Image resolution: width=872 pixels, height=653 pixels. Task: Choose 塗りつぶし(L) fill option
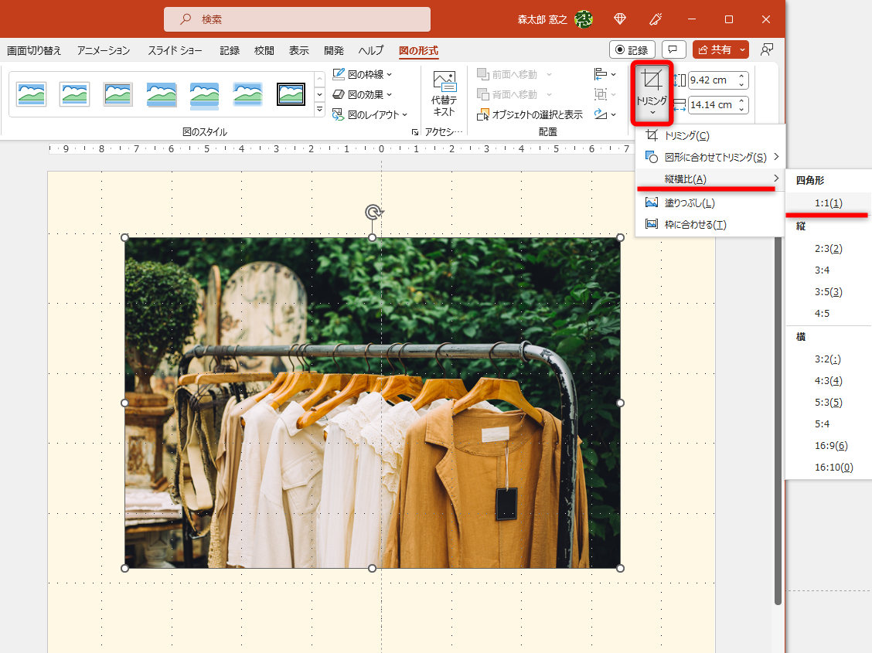(x=710, y=202)
